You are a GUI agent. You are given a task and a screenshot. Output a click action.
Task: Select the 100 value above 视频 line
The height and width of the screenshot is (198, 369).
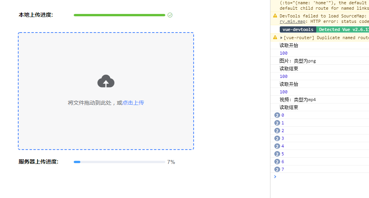point(284,92)
